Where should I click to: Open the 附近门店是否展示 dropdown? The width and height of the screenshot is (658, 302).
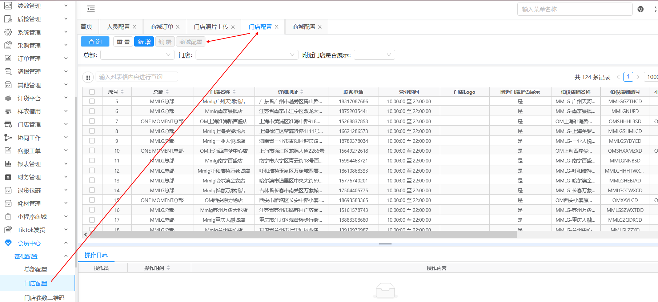pyautogui.click(x=374, y=55)
